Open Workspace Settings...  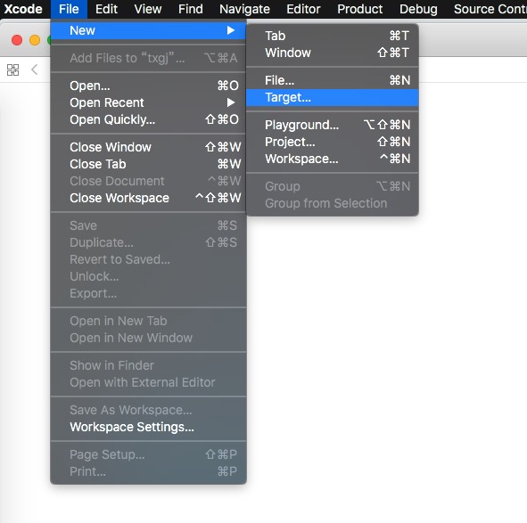pos(148,427)
